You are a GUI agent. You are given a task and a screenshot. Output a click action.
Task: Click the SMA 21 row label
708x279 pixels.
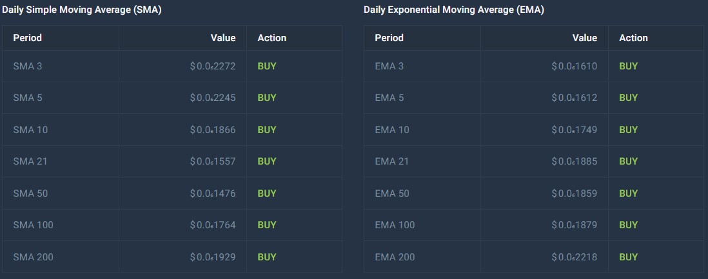(x=30, y=161)
